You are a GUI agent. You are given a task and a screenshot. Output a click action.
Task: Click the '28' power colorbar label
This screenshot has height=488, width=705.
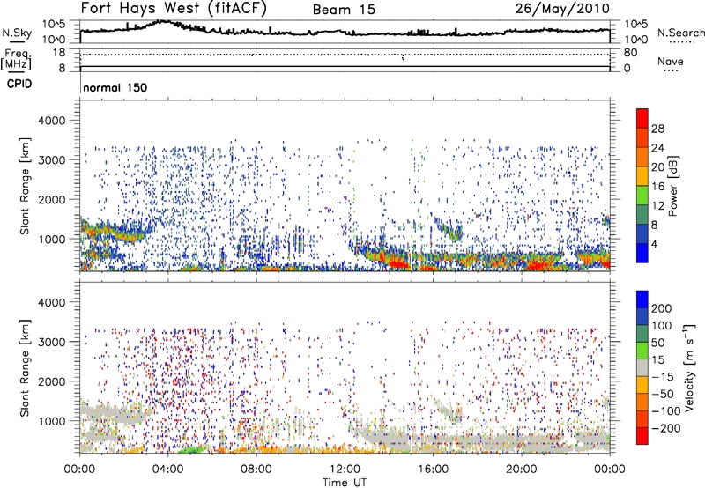click(x=657, y=129)
